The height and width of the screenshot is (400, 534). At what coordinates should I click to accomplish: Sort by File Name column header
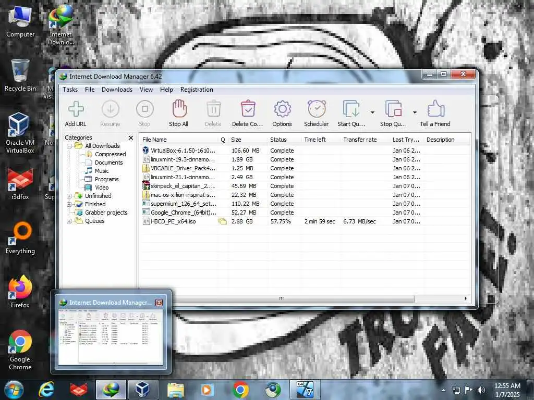coord(179,140)
